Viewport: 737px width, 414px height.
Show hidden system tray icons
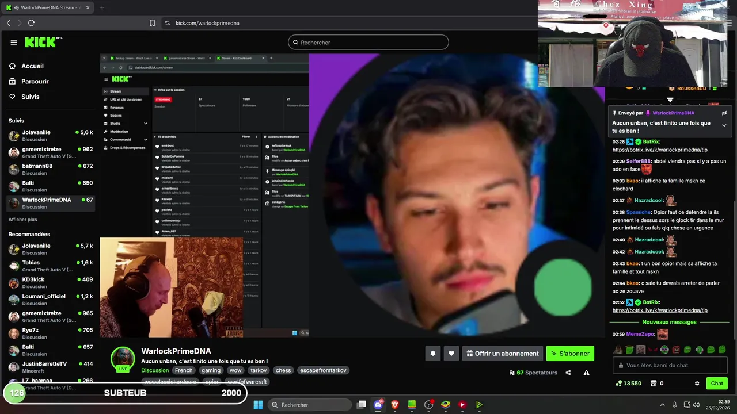tap(662, 405)
